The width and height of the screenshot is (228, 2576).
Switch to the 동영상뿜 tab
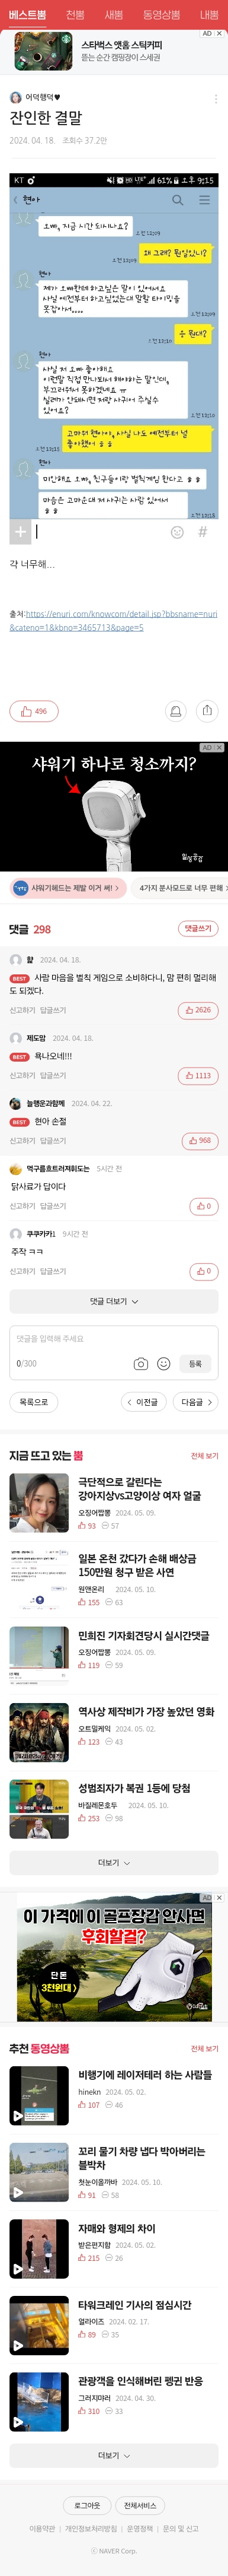coord(161,15)
